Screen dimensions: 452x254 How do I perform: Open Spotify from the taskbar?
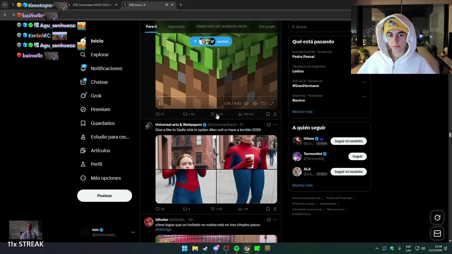[237, 248]
